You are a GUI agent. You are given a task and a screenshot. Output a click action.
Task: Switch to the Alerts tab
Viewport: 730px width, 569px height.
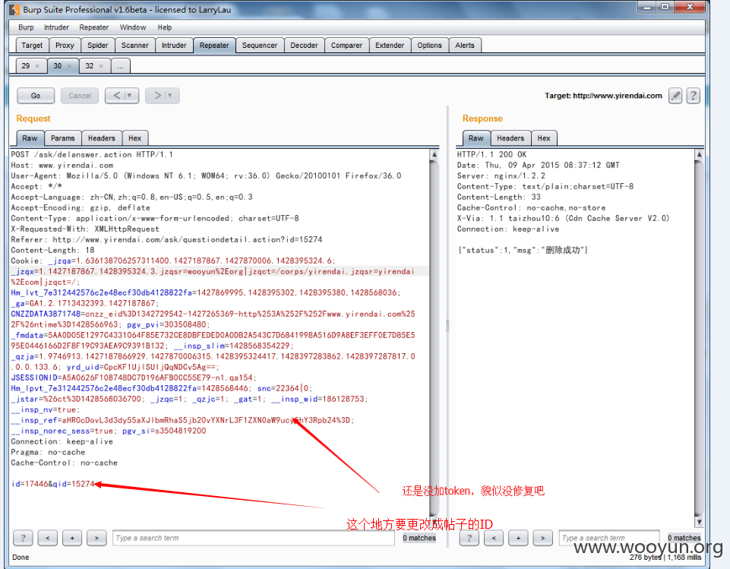(x=465, y=45)
